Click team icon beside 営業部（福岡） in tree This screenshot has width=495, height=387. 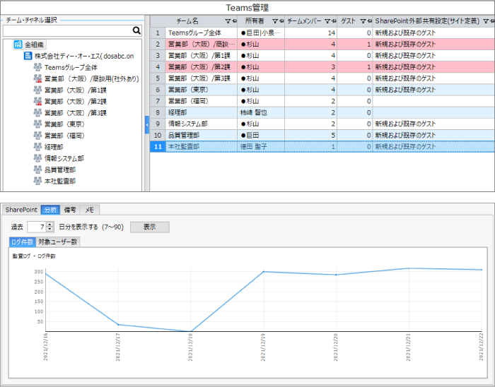(x=37, y=135)
